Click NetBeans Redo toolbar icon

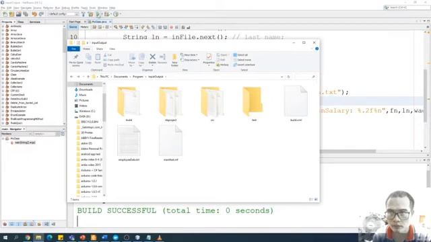click(x=41, y=14)
